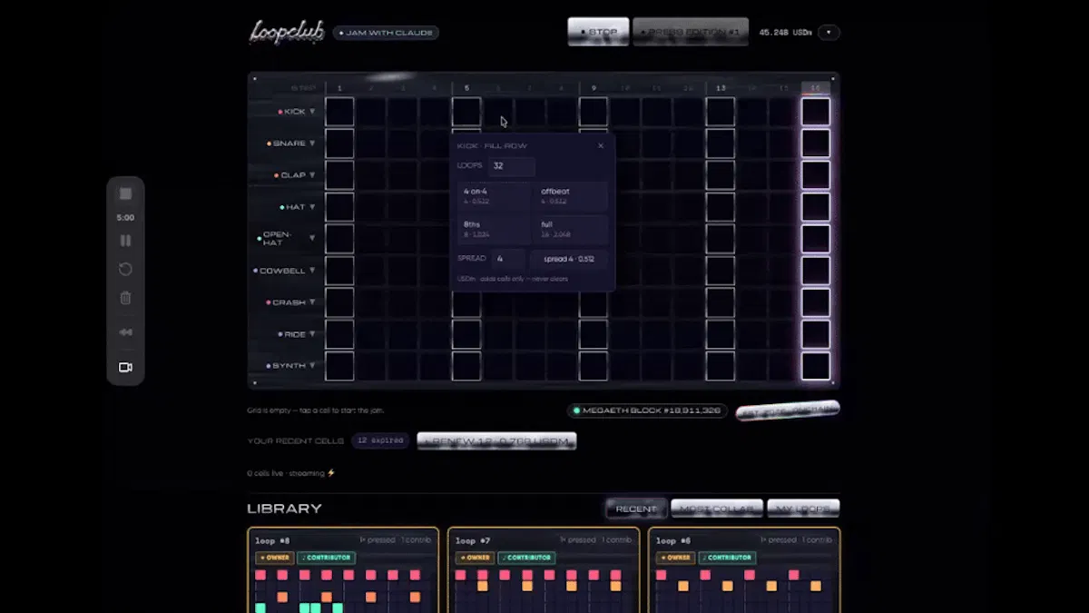This screenshot has height=613, width=1089.
Task: Open the loop #7 card
Action: (544, 570)
